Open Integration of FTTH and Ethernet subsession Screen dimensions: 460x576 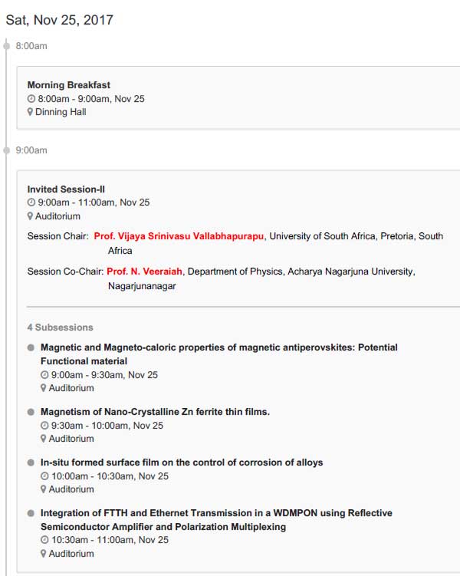(217, 520)
